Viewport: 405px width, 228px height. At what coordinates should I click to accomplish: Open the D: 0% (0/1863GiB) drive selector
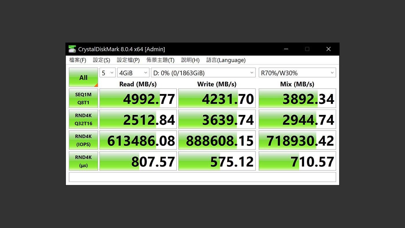(x=203, y=73)
